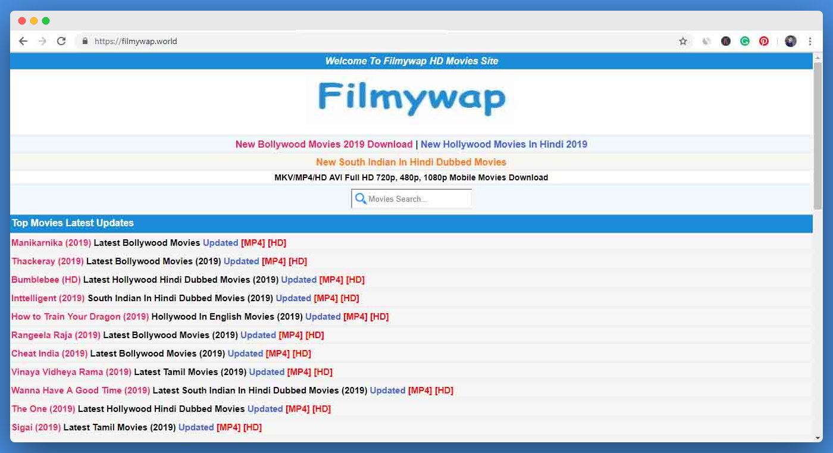833x453 pixels.
Task: Click [MP4] tag in the Thackeray row
Action: (274, 261)
